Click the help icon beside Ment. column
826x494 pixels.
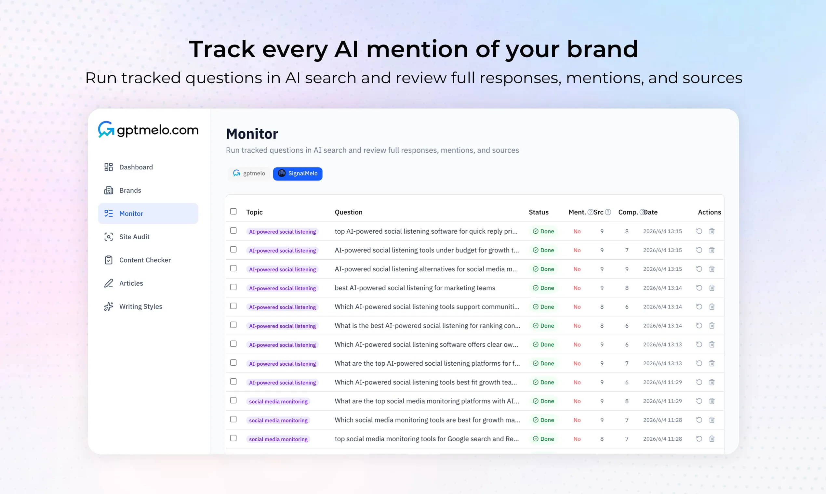pyautogui.click(x=590, y=212)
